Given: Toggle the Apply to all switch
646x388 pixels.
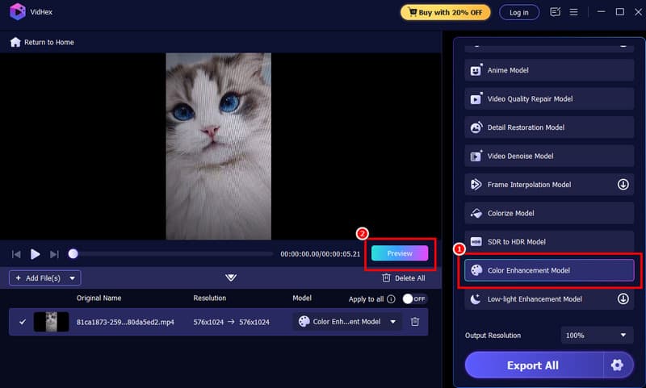Looking at the screenshot, I should 413,298.
